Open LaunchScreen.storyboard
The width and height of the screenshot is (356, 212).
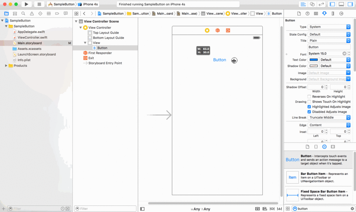click(37, 54)
